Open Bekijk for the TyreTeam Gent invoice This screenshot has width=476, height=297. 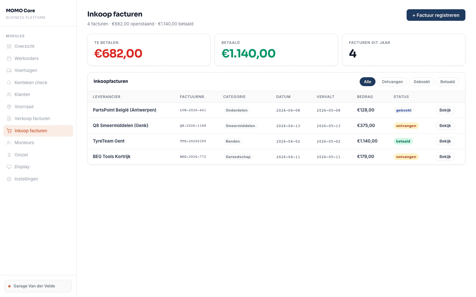(x=445, y=141)
